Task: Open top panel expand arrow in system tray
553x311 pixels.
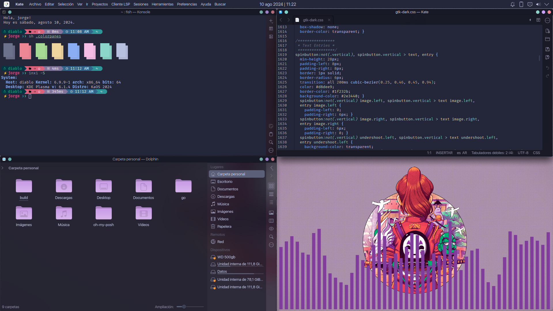Action: (x=547, y=4)
